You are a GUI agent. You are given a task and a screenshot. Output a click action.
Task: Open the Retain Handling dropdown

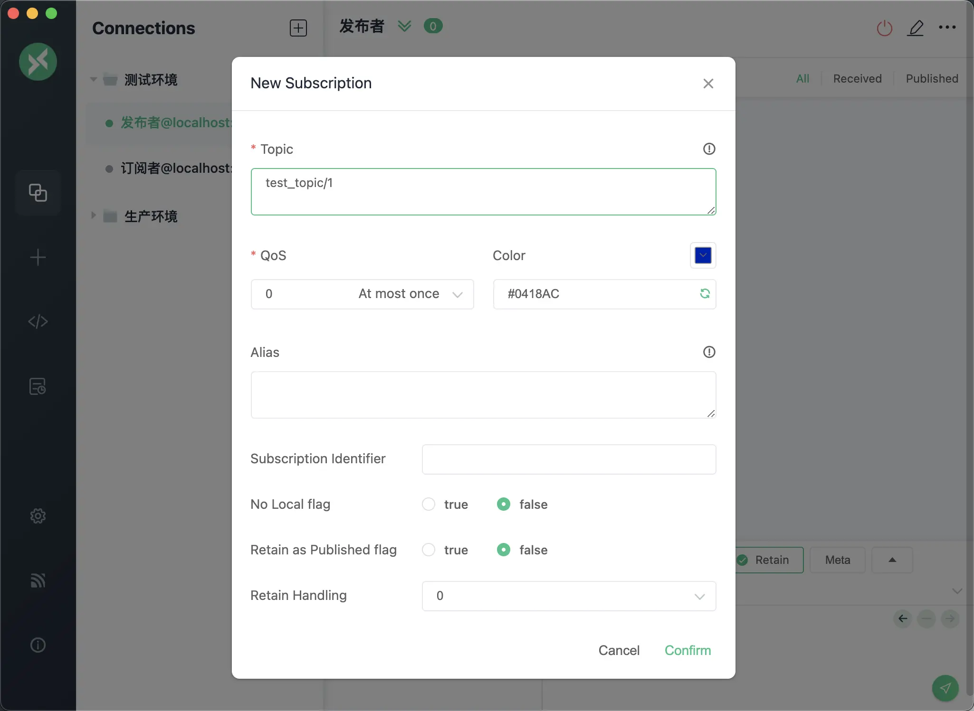[x=569, y=596]
